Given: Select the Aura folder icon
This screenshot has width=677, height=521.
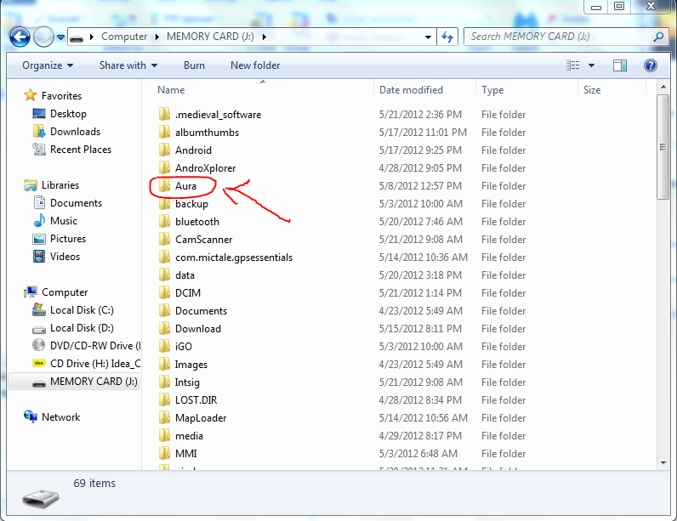Looking at the screenshot, I should (164, 186).
